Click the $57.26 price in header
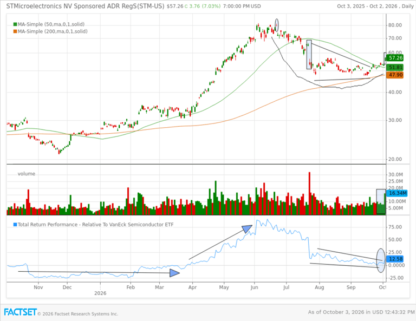416x321 pixels. click(x=175, y=6)
